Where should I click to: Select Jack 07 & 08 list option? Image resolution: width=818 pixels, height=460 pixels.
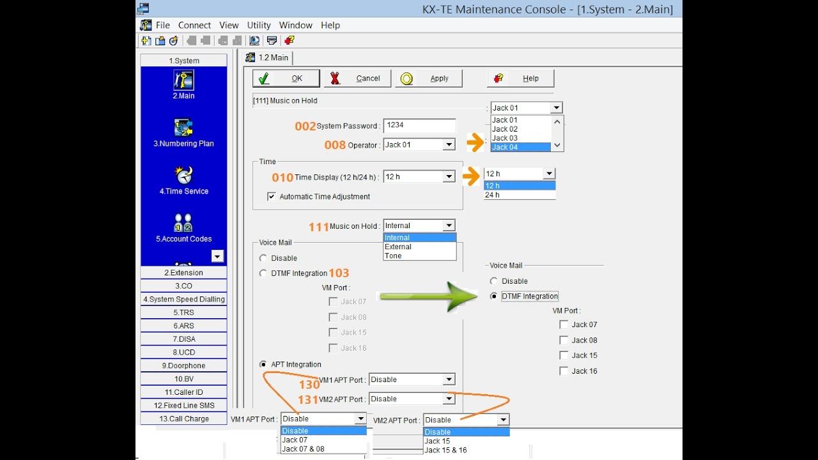coord(323,449)
